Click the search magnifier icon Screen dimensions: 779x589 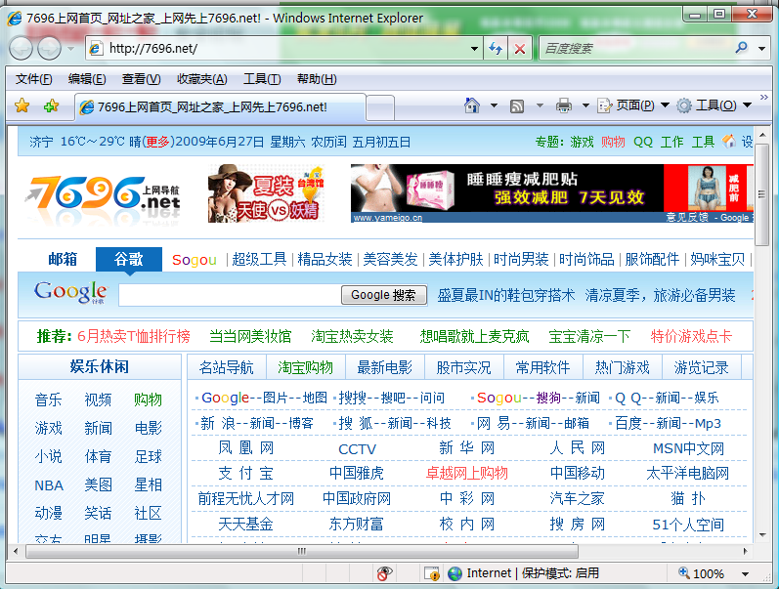741,48
